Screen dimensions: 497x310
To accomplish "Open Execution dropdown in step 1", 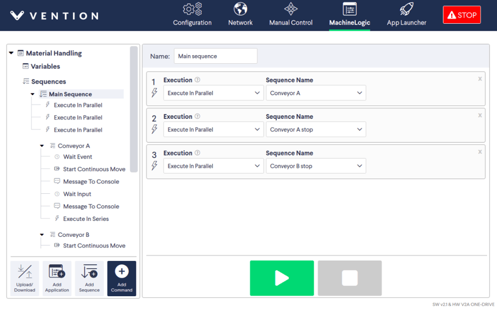I will click(213, 93).
